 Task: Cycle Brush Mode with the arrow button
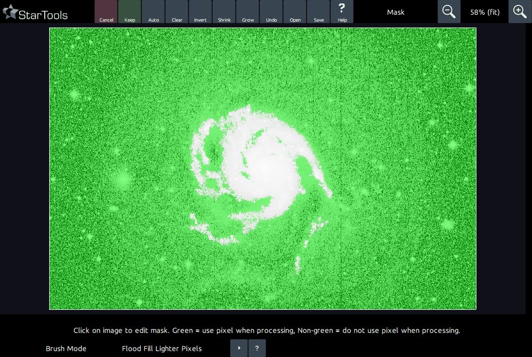pyautogui.click(x=239, y=348)
